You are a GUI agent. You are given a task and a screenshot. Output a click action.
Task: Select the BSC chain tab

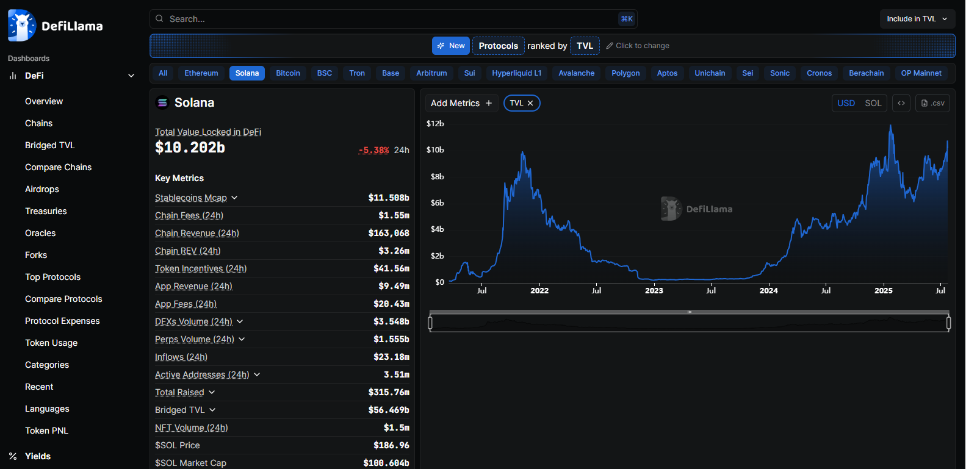325,73
